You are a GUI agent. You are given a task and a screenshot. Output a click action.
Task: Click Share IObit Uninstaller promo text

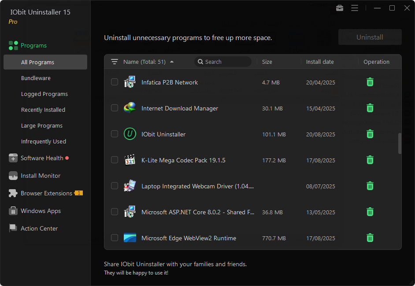[175, 264]
